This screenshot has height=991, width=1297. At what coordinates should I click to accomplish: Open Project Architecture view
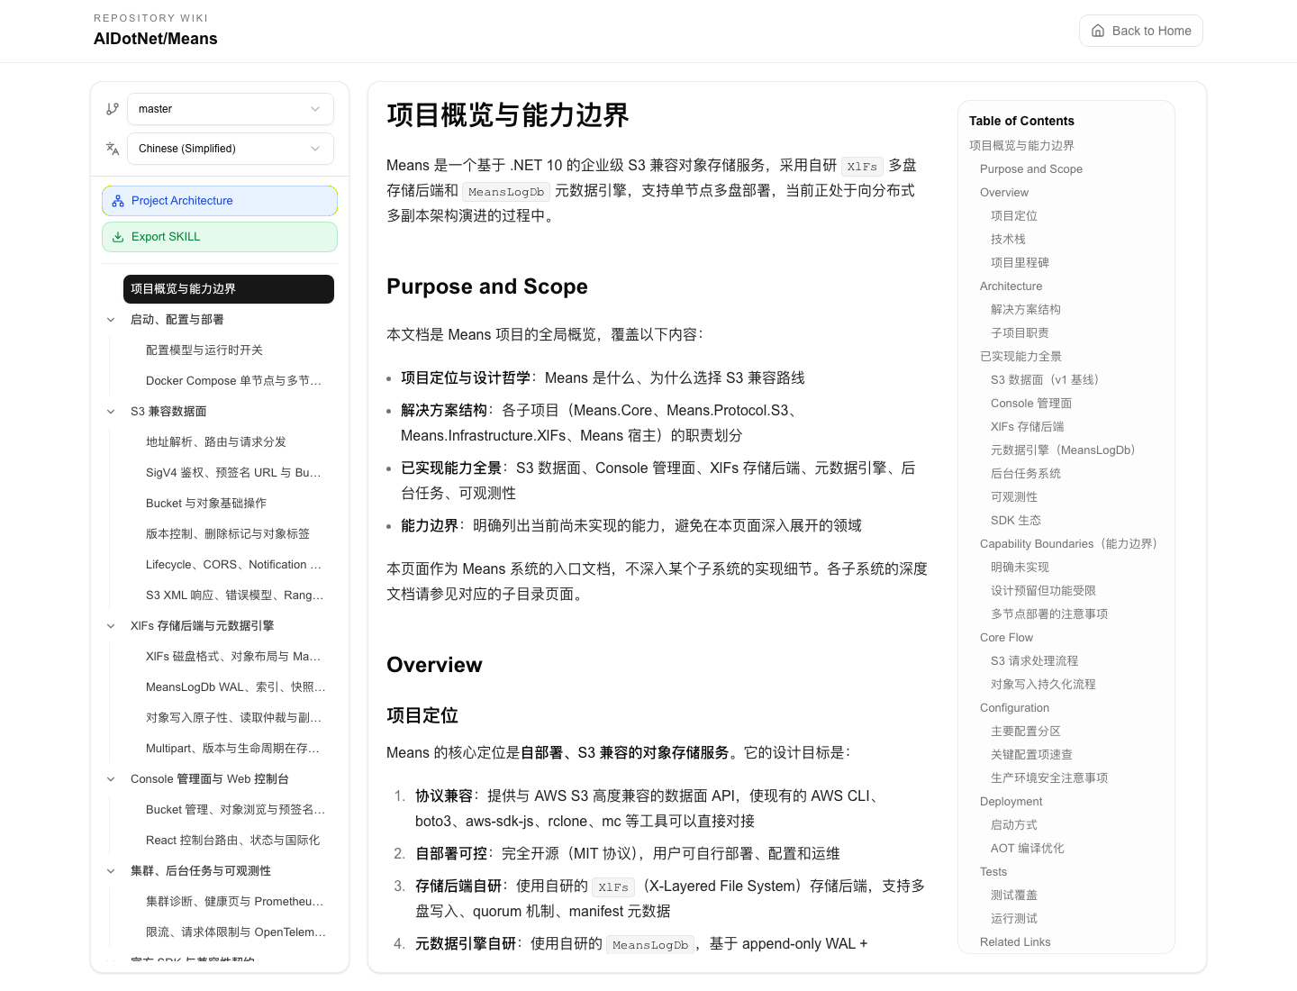[220, 201]
